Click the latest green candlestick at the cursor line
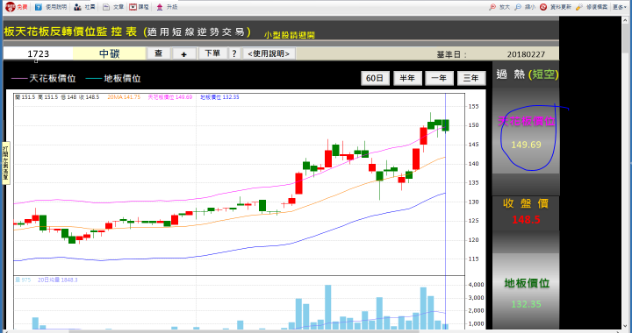 click(445, 125)
